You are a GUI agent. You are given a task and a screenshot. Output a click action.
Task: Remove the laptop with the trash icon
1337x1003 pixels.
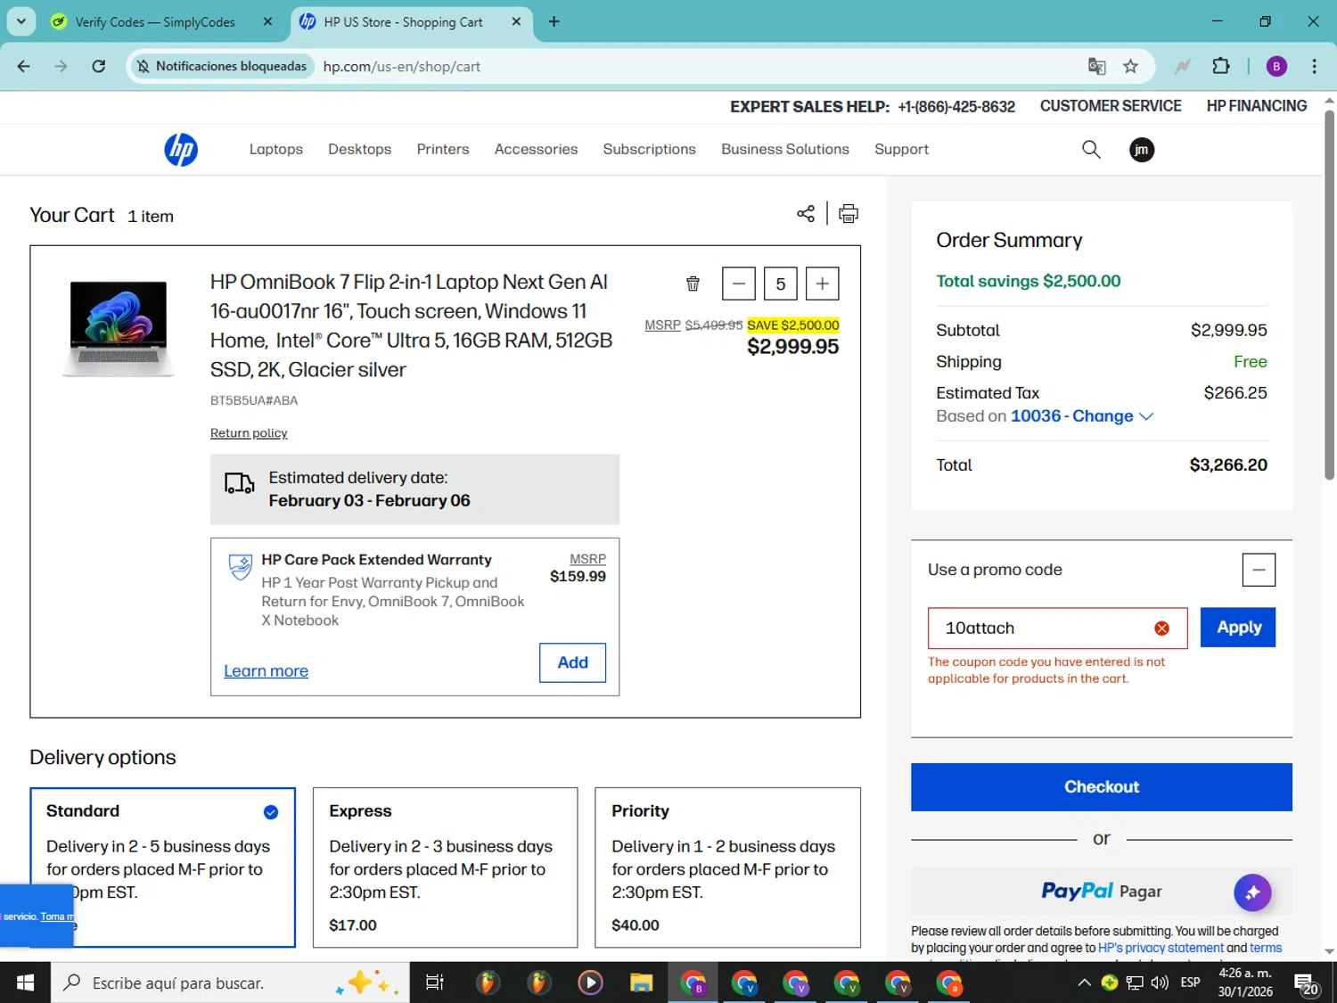pyautogui.click(x=693, y=284)
